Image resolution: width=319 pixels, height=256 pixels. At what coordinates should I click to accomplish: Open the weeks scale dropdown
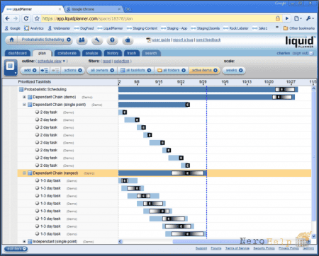pos(234,70)
